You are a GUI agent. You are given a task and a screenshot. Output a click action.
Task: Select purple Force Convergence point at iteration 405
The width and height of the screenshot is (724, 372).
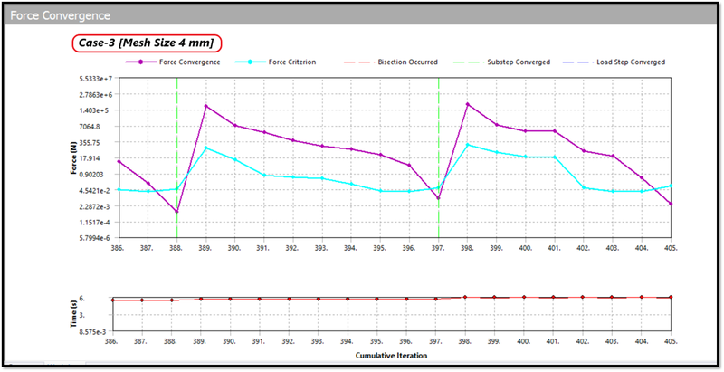pyautogui.click(x=671, y=204)
